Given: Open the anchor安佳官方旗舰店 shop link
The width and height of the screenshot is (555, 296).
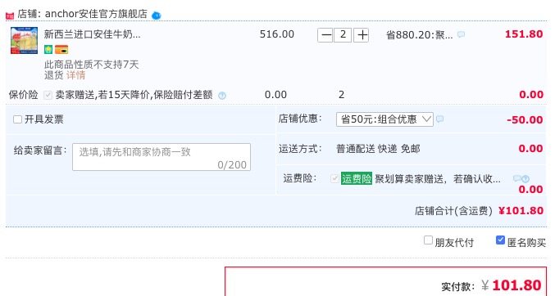Looking at the screenshot, I should tap(96, 14).
